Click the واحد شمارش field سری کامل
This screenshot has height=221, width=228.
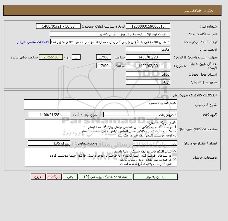49,143
